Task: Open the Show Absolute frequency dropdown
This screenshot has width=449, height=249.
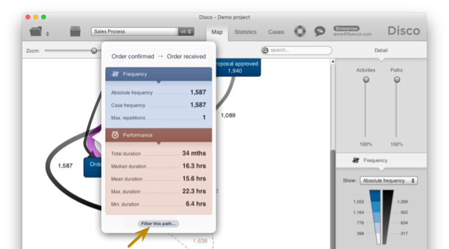Action: tap(389, 181)
